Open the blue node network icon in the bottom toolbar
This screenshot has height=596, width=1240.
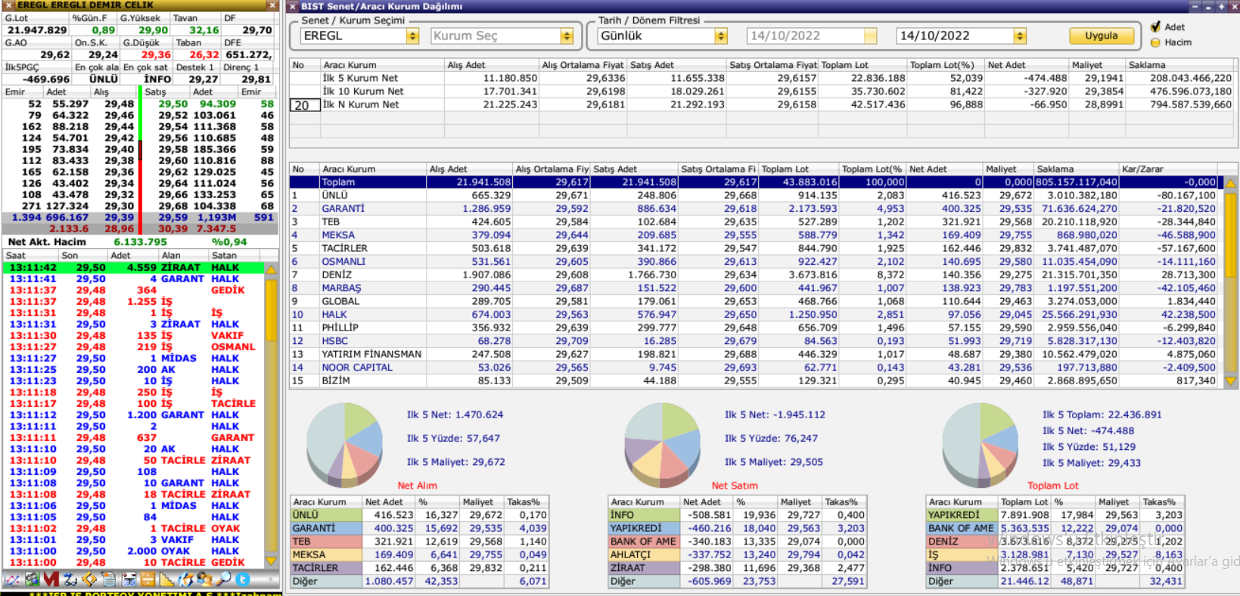pos(70,579)
